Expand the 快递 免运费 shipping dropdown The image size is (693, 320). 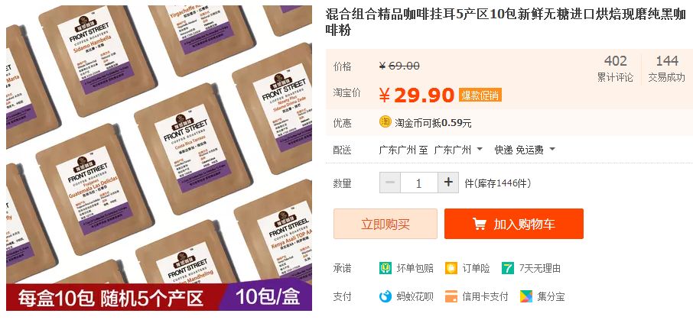tap(525, 150)
